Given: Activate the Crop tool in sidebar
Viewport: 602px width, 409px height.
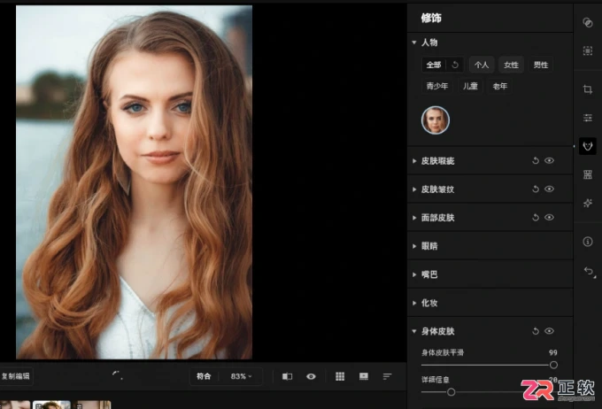Looking at the screenshot, I should point(588,89).
